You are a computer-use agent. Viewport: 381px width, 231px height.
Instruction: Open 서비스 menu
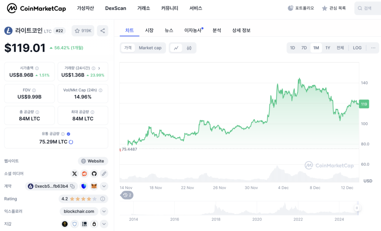(196, 8)
